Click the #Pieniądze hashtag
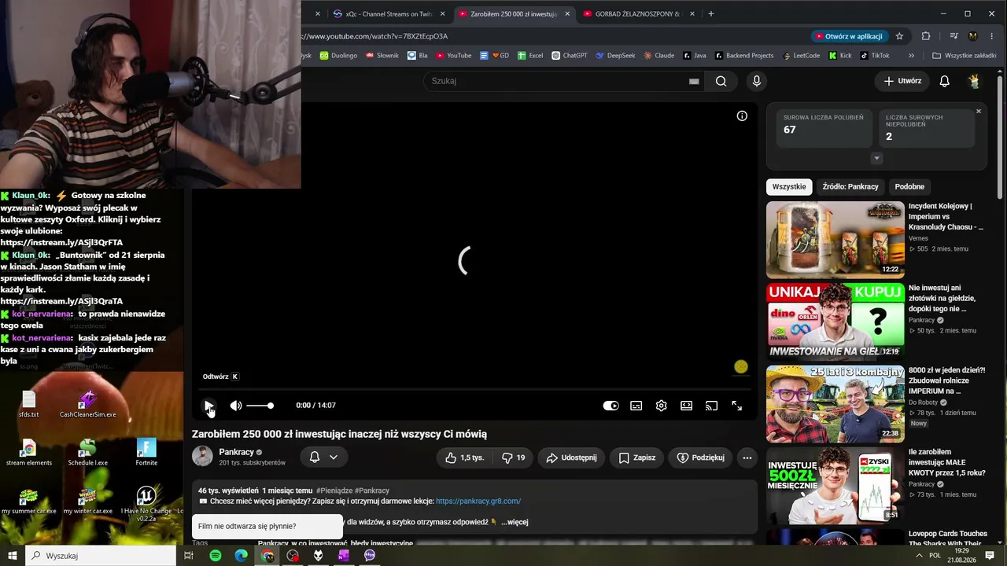 (x=334, y=491)
